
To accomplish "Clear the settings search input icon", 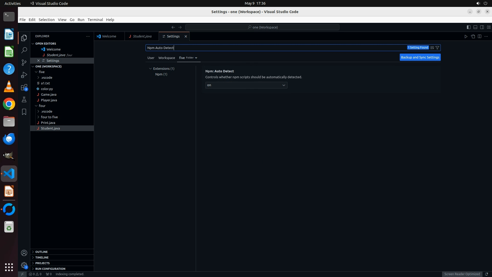I will point(432,48).
